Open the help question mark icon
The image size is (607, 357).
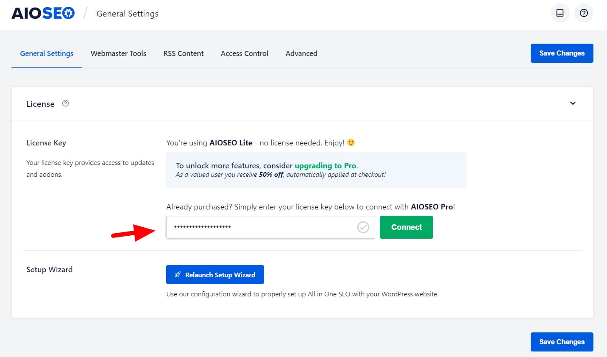point(584,13)
